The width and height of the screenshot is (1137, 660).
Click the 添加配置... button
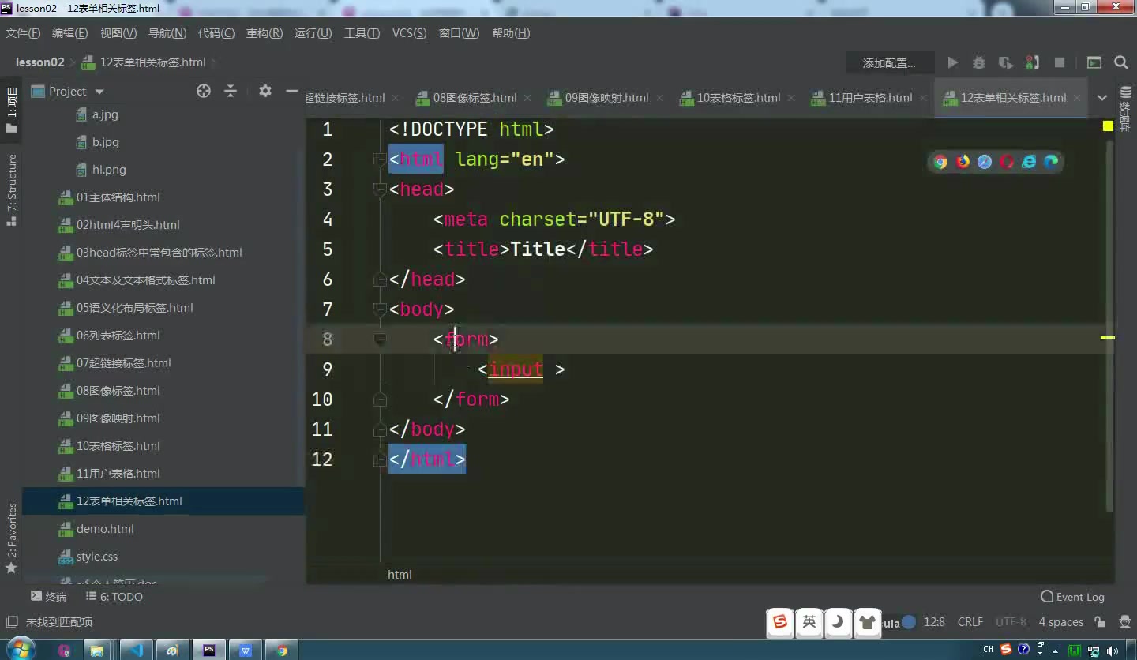click(889, 63)
